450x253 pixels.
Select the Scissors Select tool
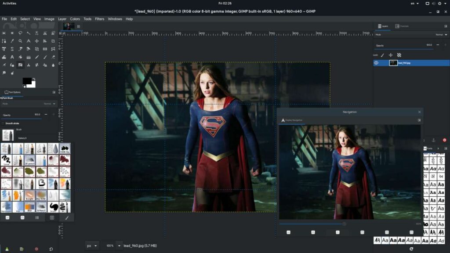(45, 33)
